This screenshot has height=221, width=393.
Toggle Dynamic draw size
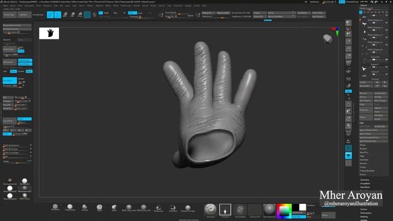[x=190, y=16]
